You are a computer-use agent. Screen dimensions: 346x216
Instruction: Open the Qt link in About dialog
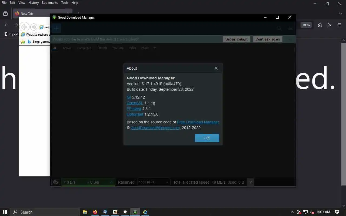(129, 97)
